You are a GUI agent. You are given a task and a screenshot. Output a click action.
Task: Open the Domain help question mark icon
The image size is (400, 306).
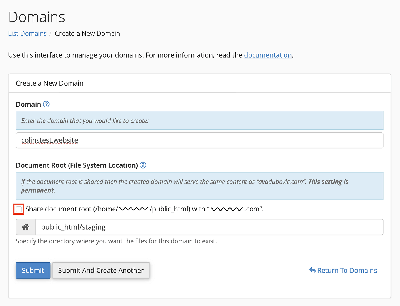[46, 104]
